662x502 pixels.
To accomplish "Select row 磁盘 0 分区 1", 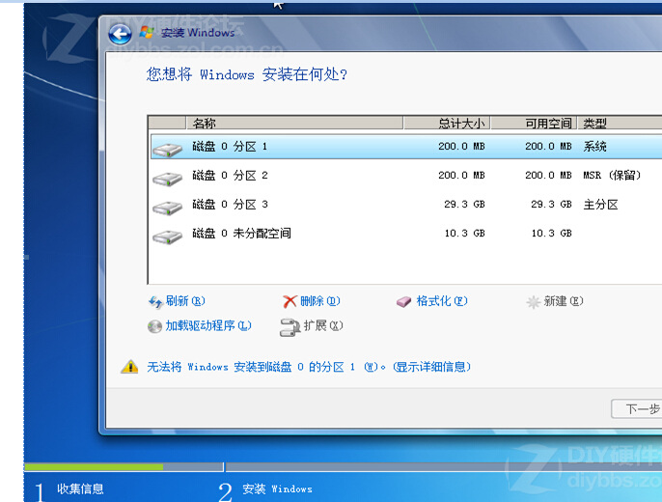I will pos(406,147).
